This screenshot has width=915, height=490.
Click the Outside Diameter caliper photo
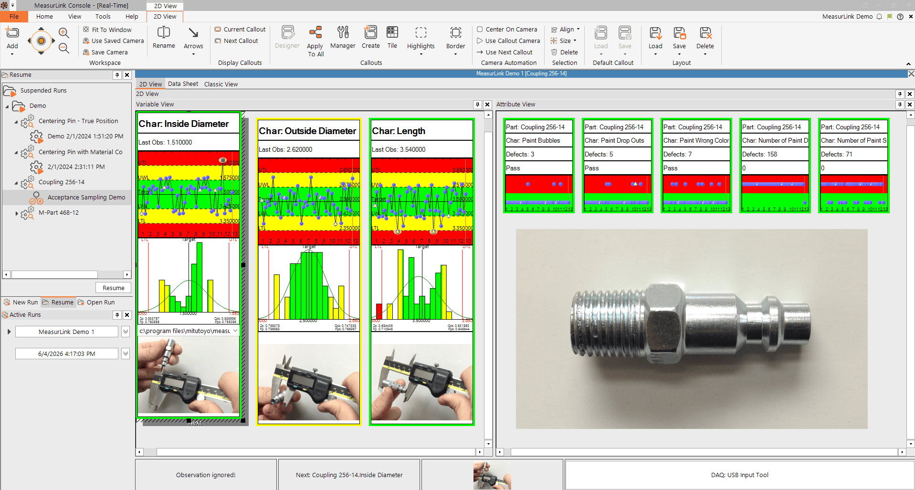(309, 383)
